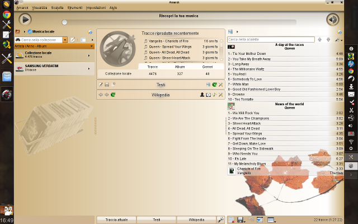This screenshot has width=358, height=224.
Task: Select Chariots of Fire playlist entry
Action: pos(285,171)
